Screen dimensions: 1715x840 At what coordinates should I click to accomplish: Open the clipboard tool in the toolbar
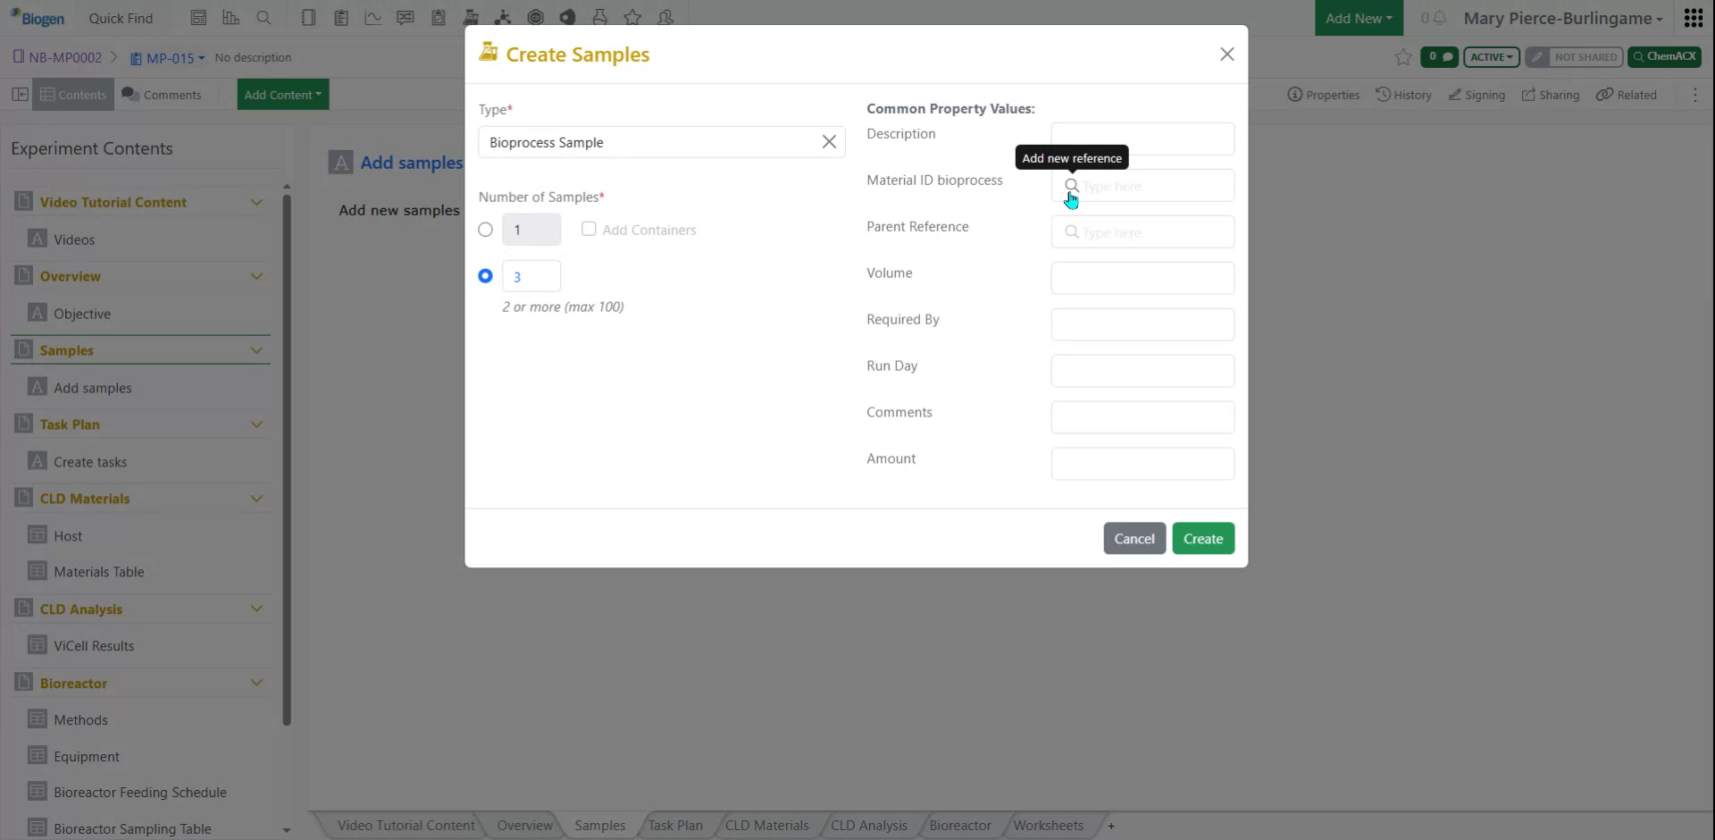(340, 17)
